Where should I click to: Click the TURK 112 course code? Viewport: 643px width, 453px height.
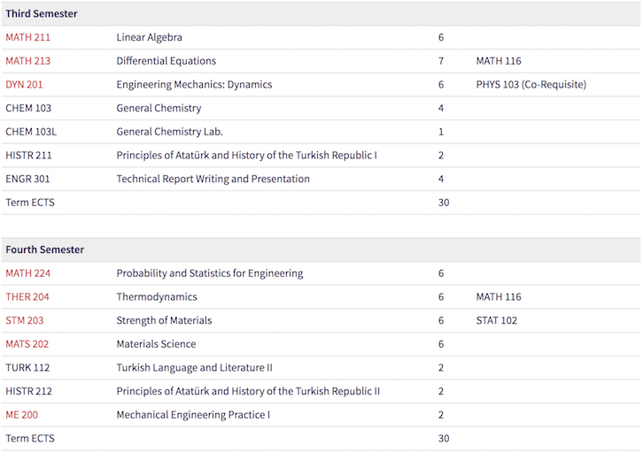(x=27, y=368)
